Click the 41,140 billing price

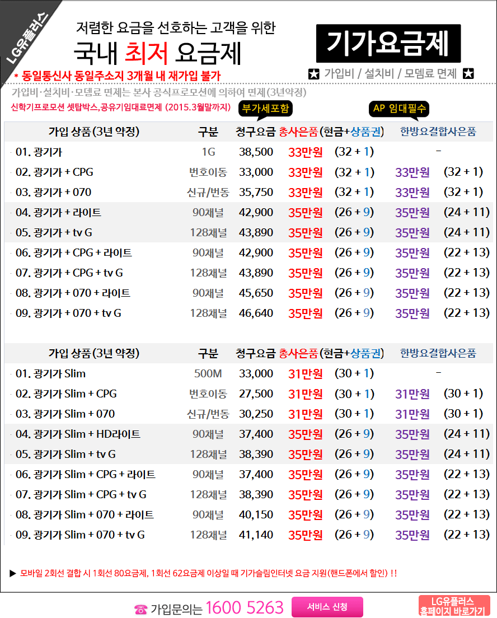coord(256,535)
